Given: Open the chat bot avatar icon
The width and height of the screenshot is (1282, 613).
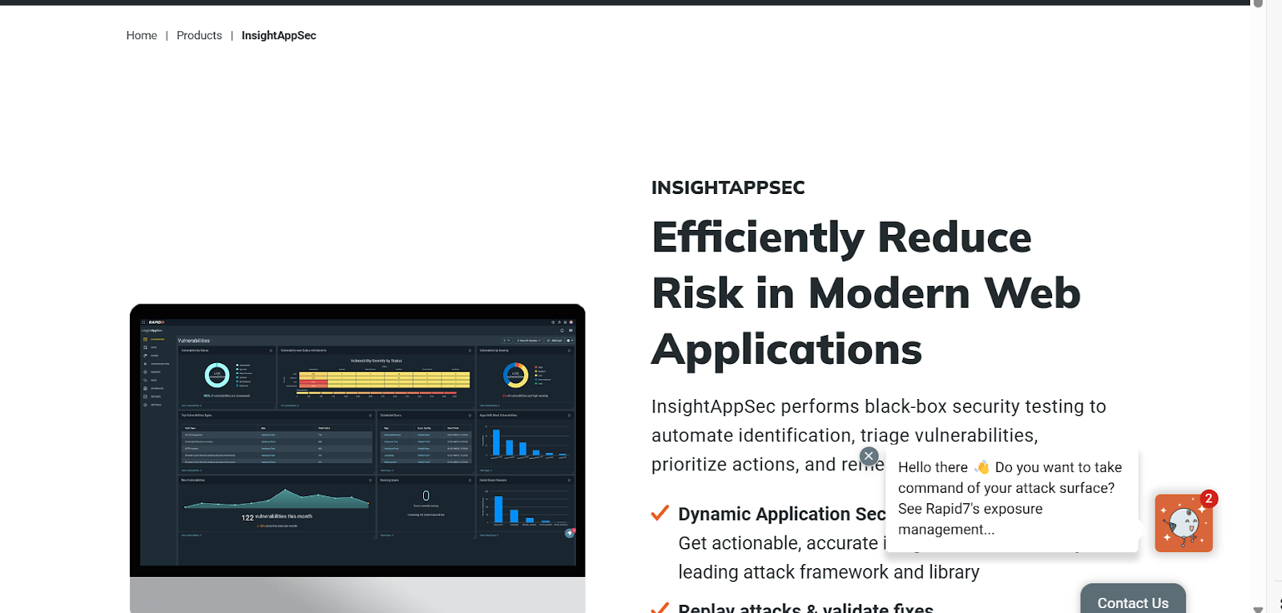Looking at the screenshot, I should tap(1183, 523).
